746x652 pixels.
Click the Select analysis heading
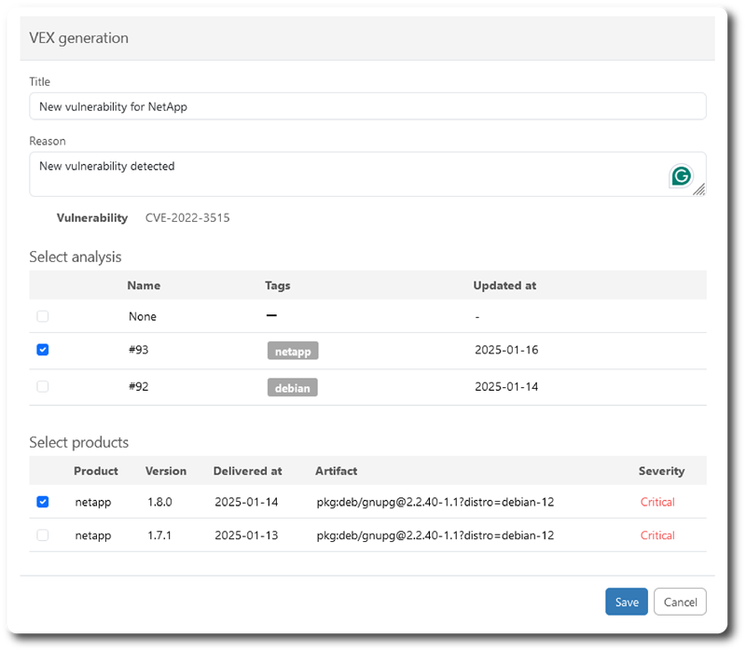[x=76, y=257]
